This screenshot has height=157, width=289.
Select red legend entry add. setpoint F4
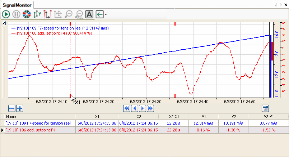(x=52, y=33)
